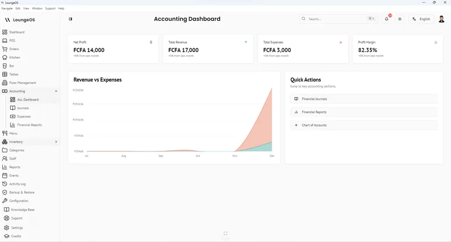Image resolution: width=451 pixels, height=242 pixels.
Task: Open the Support menu in menu bar
Action: (x=50, y=8)
